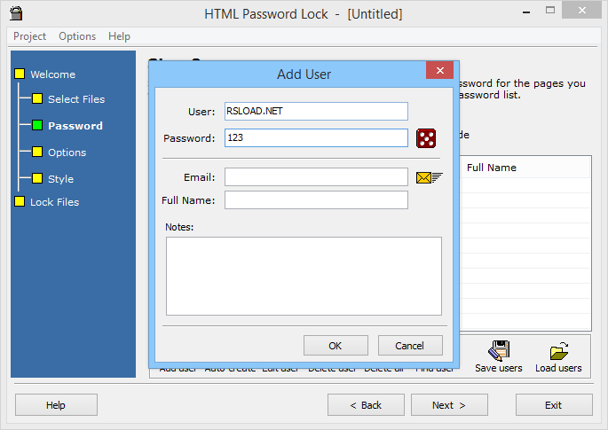Click inside the Notes text area
The height and width of the screenshot is (430, 608).
[304, 277]
